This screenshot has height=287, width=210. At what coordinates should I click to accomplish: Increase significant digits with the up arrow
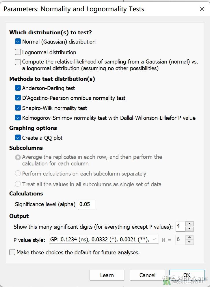[189, 224]
